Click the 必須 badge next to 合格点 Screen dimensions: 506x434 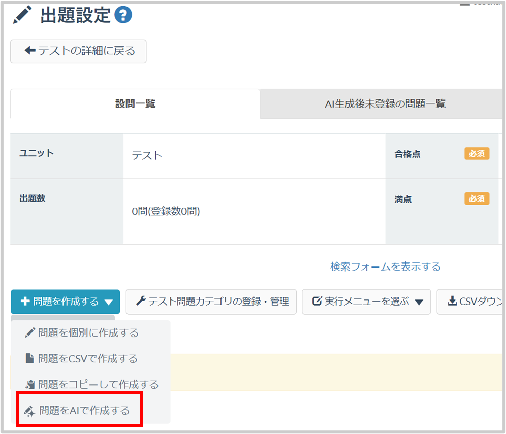point(477,154)
